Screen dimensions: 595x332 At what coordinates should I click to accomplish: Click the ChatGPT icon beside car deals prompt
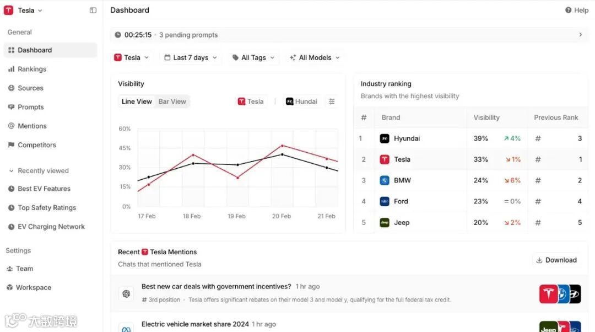126,293
